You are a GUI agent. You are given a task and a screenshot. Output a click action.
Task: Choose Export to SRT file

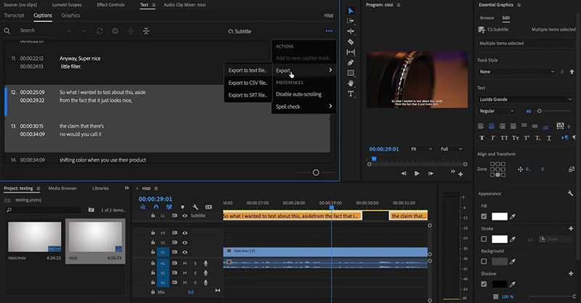click(248, 95)
